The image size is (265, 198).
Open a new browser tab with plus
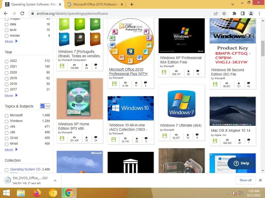(x=132, y=4)
